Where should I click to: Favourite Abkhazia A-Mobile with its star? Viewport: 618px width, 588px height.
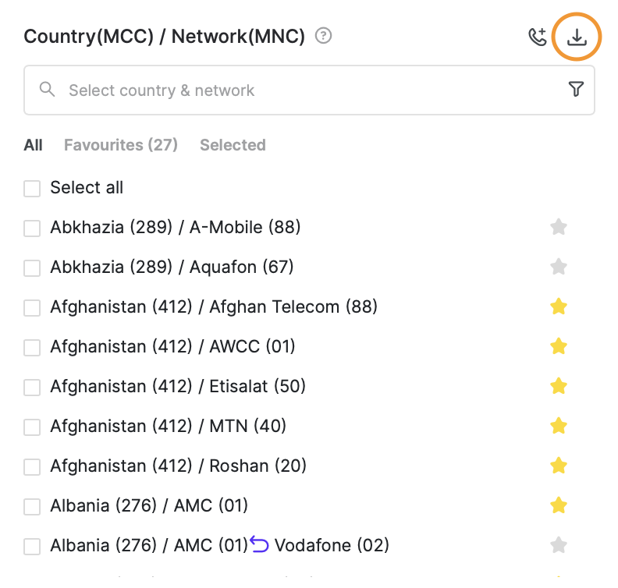559,227
